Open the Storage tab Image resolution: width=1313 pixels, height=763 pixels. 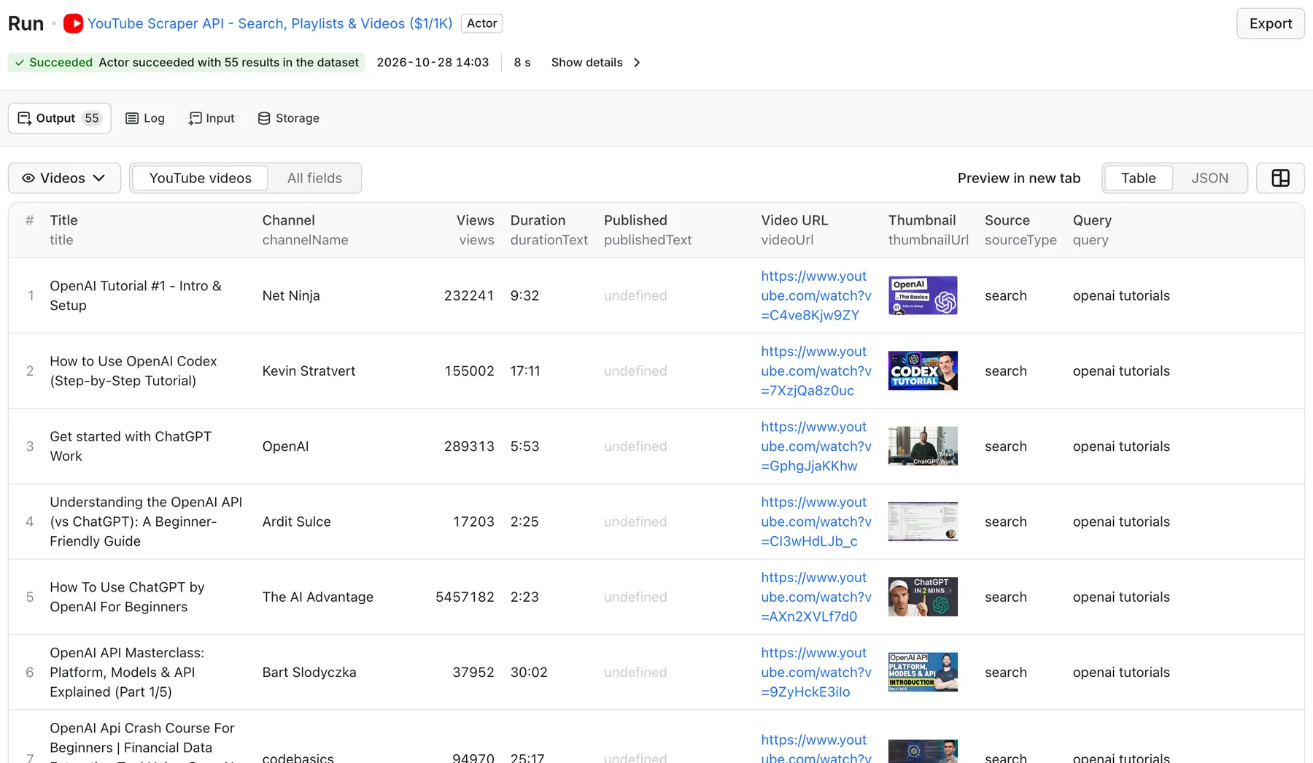point(289,118)
